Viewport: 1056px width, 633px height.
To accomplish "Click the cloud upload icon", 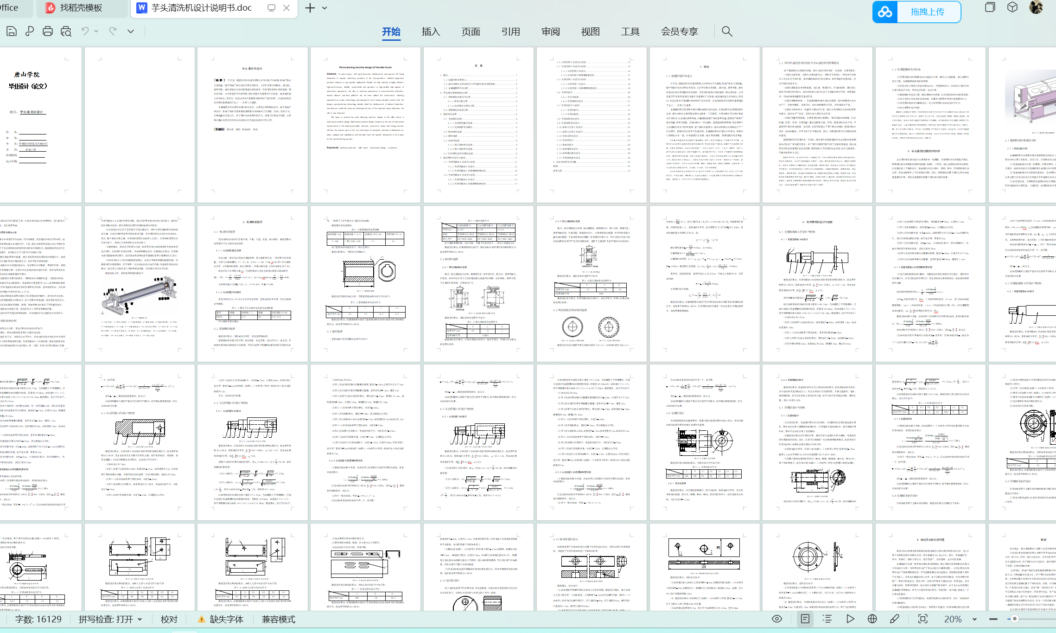I will click(885, 12).
